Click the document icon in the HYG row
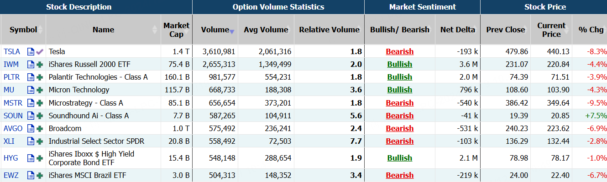 click(x=31, y=158)
